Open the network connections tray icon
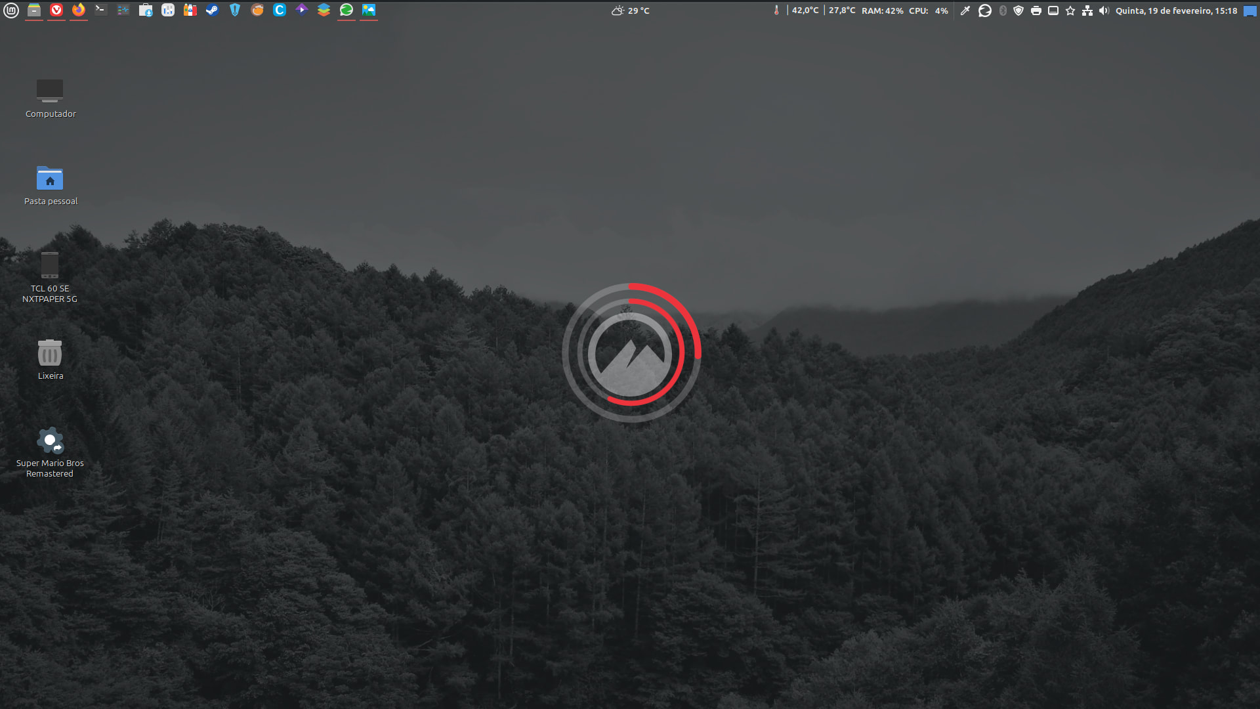The image size is (1260, 709). (1087, 11)
